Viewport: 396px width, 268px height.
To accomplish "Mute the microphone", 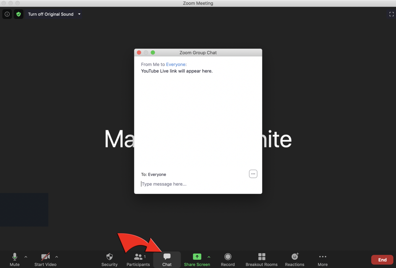I will pyautogui.click(x=15, y=260).
